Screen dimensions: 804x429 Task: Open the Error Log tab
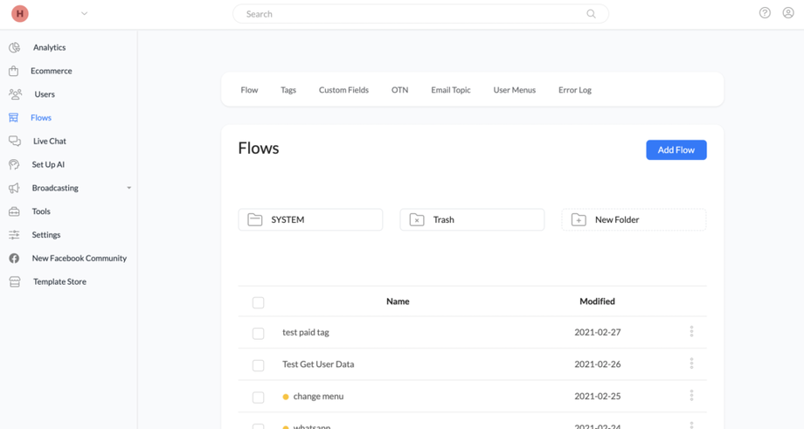(x=574, y=90)
